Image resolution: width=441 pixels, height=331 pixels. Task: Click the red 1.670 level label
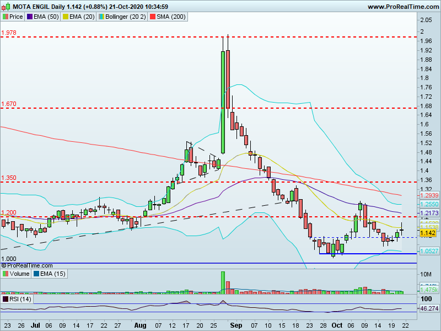pos(9,104)
